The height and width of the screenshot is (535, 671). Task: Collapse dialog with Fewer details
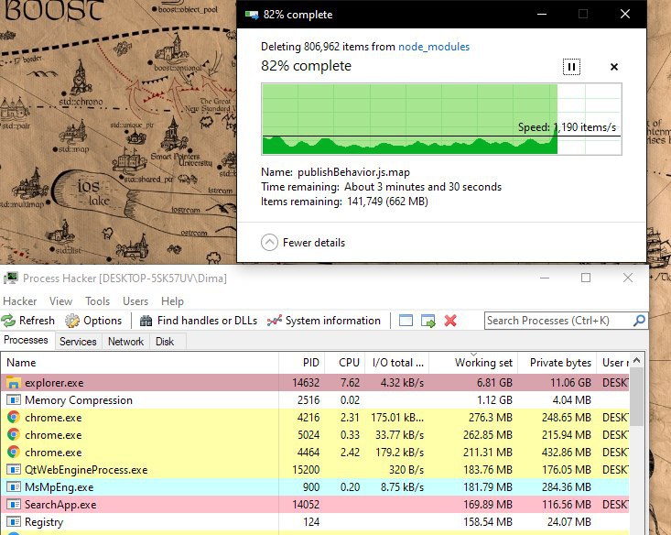pos(303,243)
